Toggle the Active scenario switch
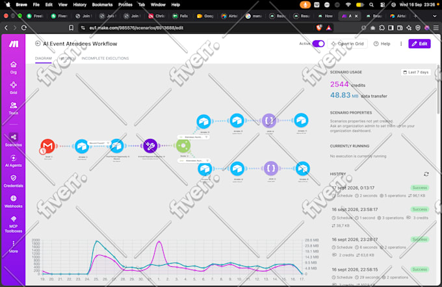The width and height of the screenshot is (442, 287). 318,44
